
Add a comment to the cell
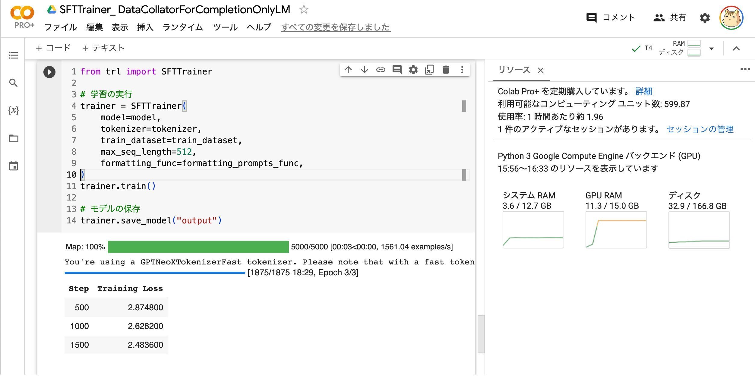[x=397, y=69]
